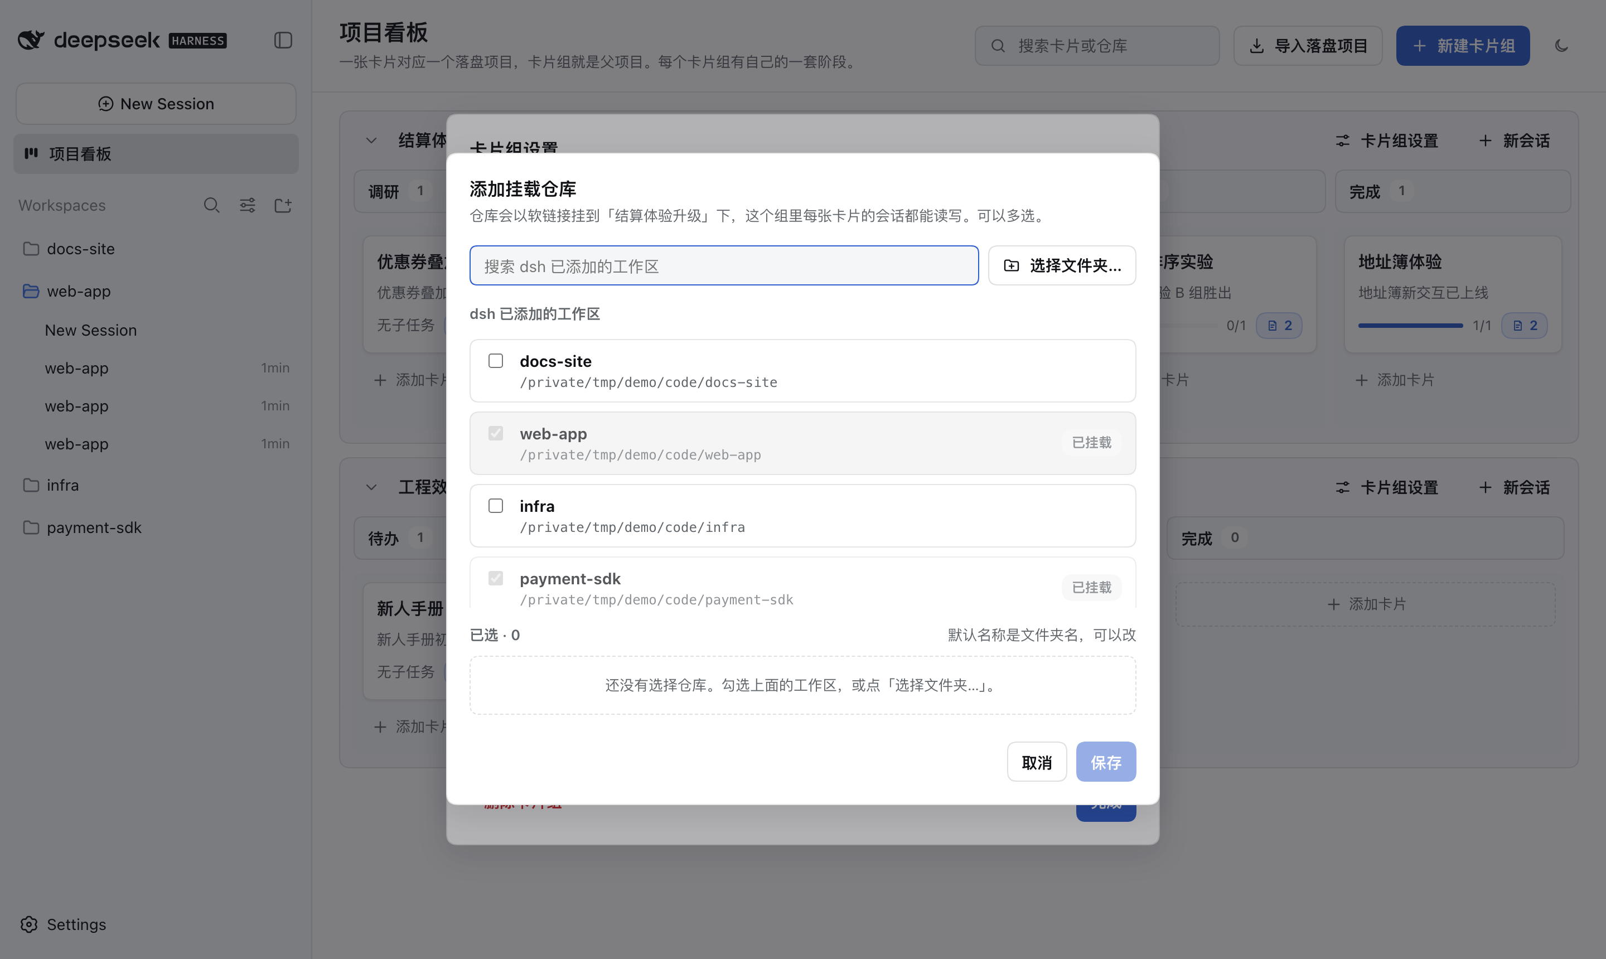Click the New Session button
This screenshot has width=1606, height=959.
(156, 103)
